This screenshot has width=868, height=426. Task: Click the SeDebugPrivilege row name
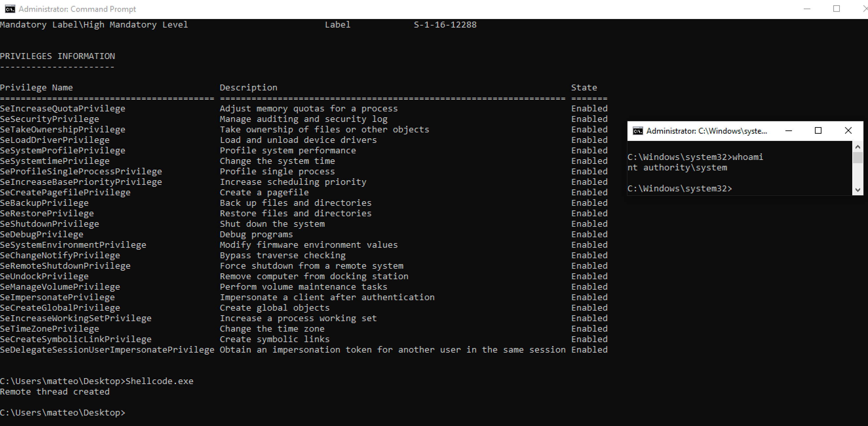[x=42, y=235]
